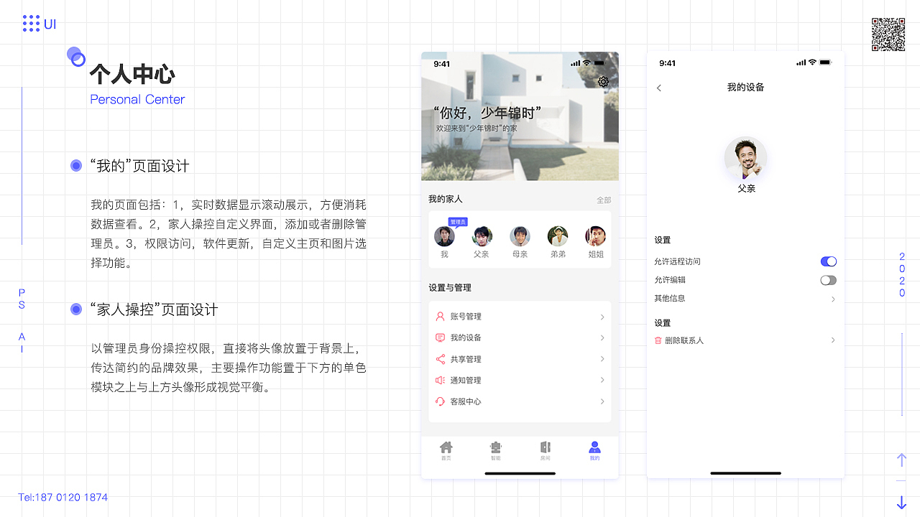Tap the notification megaphone icon

click(x=440, y=380)
